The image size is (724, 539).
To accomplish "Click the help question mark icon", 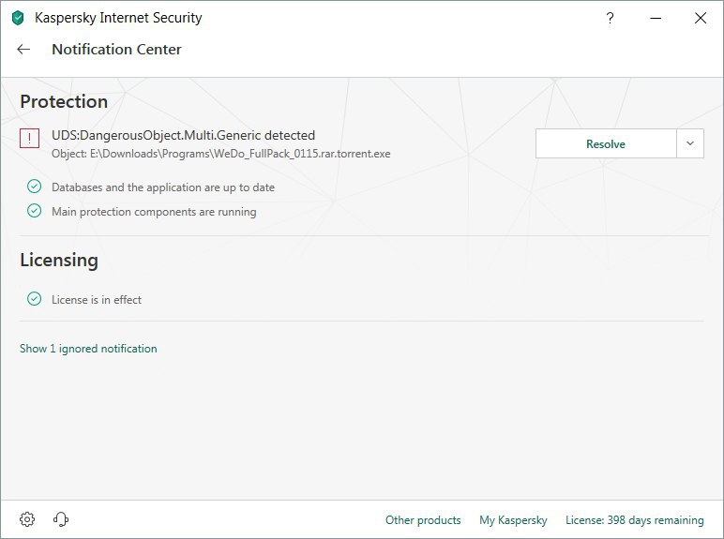I will pos(611,18).
